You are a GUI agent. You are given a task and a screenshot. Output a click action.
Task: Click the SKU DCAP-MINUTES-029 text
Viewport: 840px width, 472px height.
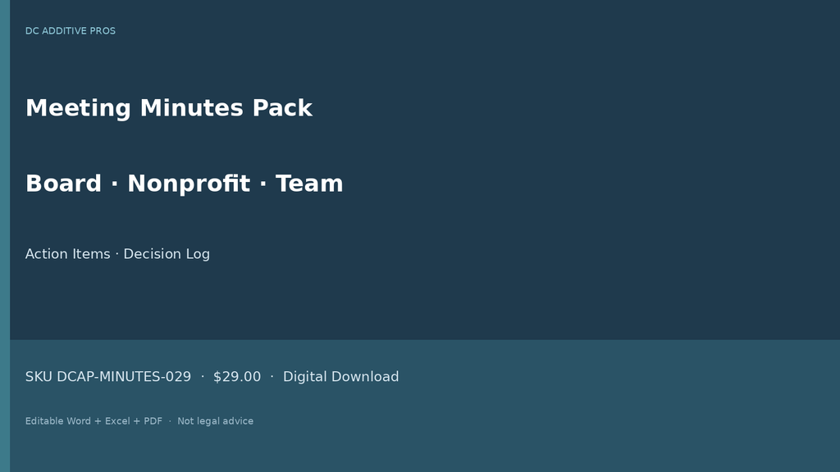pyautogui.click(x=108, y=377)
